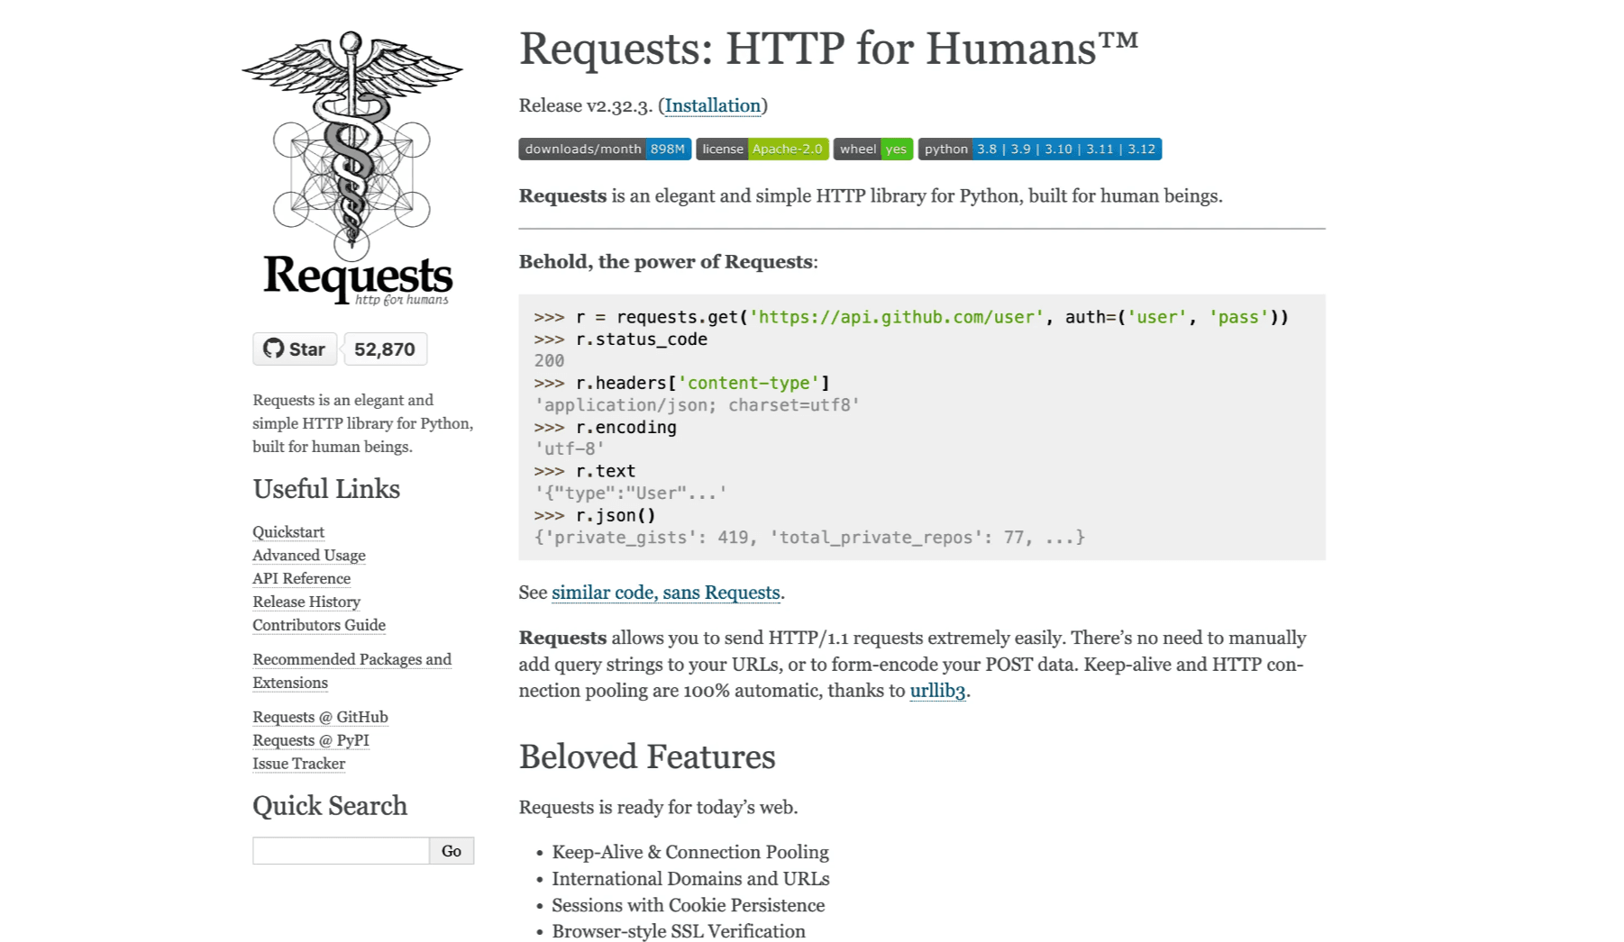Visit Requests @ GitHub link
This screenshot has height=942, width=1624.
[x=321, y=717]
